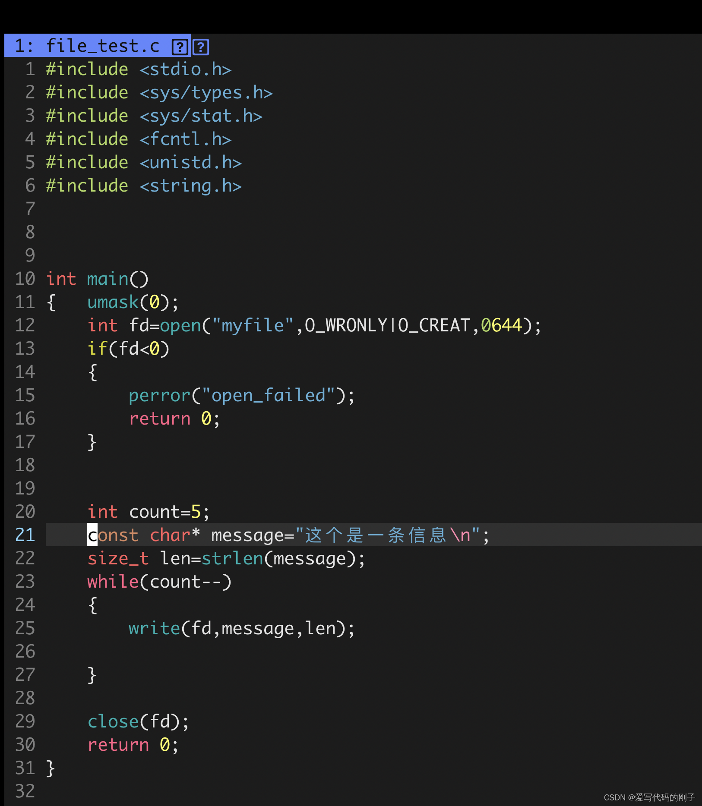
Task: Click the 'int count=5;' declaration
Action: [x=149, y=512]
